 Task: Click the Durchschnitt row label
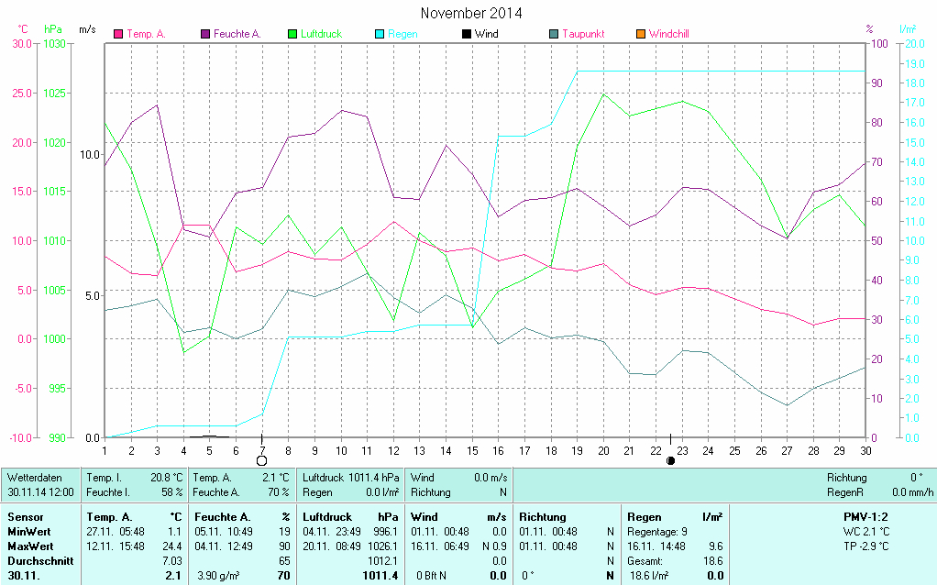[x=39, y=560]
